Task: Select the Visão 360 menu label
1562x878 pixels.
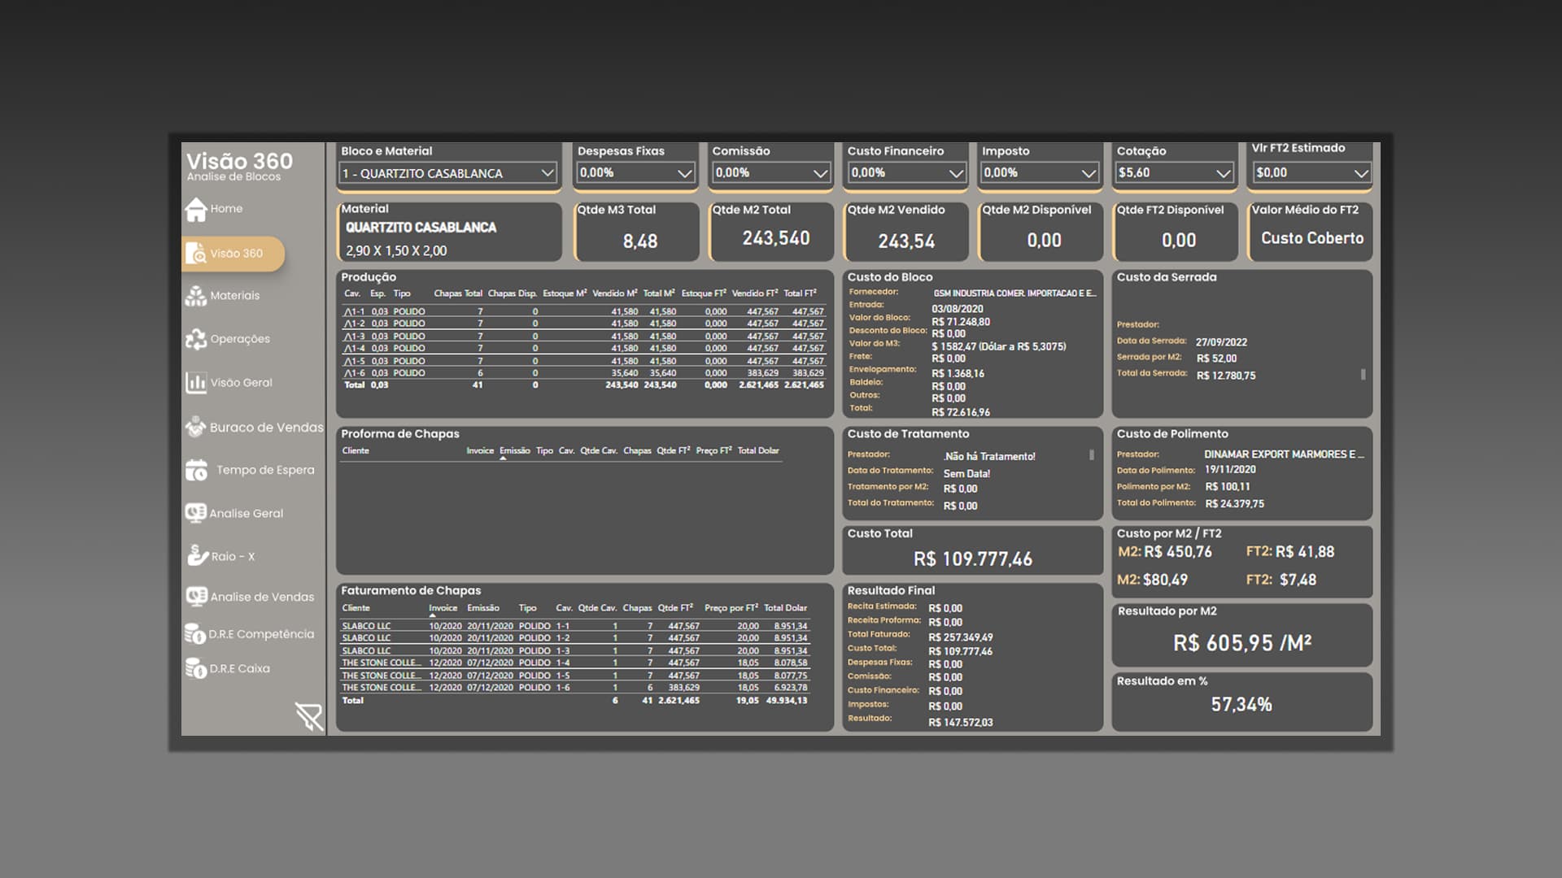Action: 237,254
